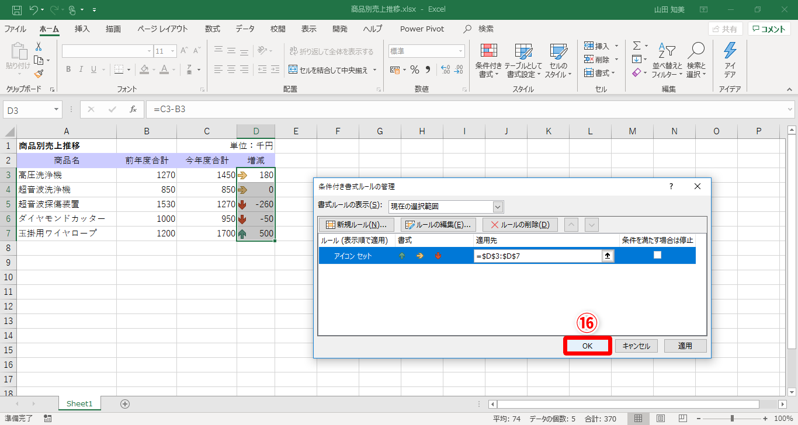Toggle Italic formatting in the ribbon
This screenshot has width=798, height=425.
81,70
